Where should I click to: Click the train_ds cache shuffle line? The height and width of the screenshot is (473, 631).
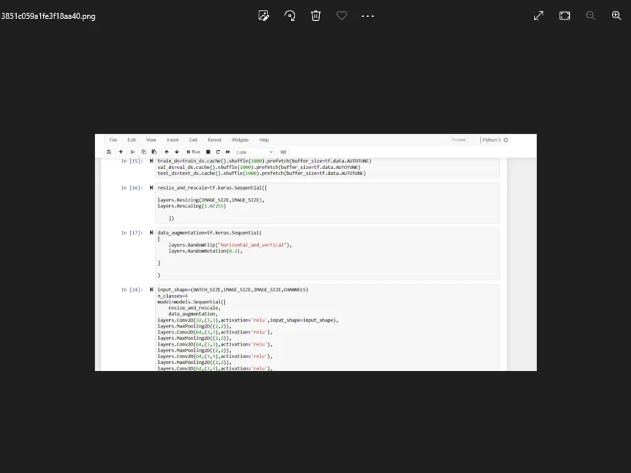pyautogui.click(x=264, y=161)
